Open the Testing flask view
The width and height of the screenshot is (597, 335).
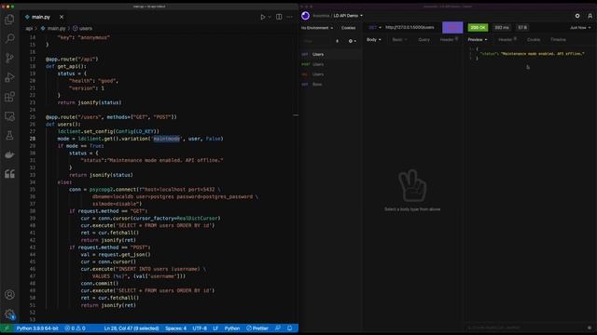(10, 135)
